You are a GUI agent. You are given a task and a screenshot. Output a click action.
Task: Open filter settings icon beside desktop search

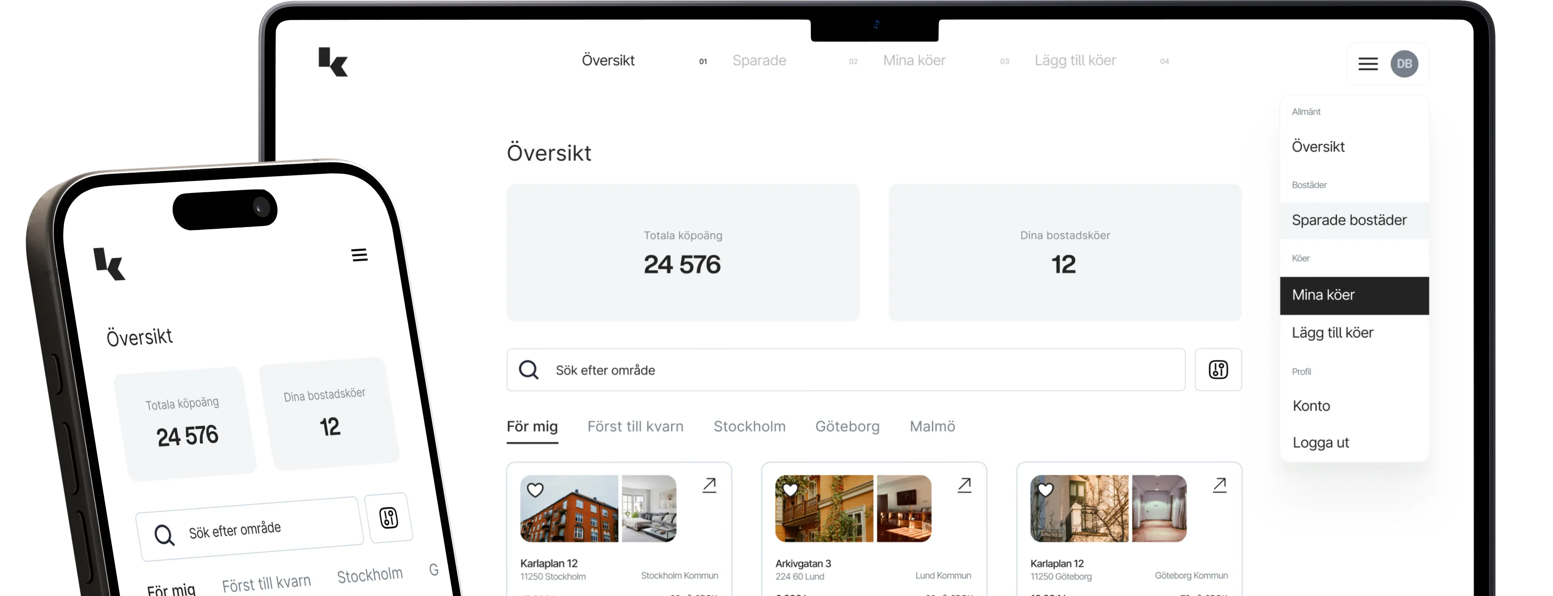(1218, 369)
